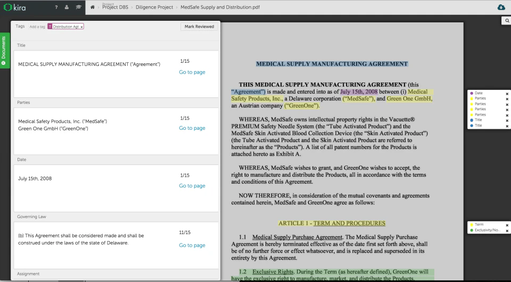This screenshot has width=511, height=282.
Task: Download document using the cloud icon
Action: coord(500,7)
